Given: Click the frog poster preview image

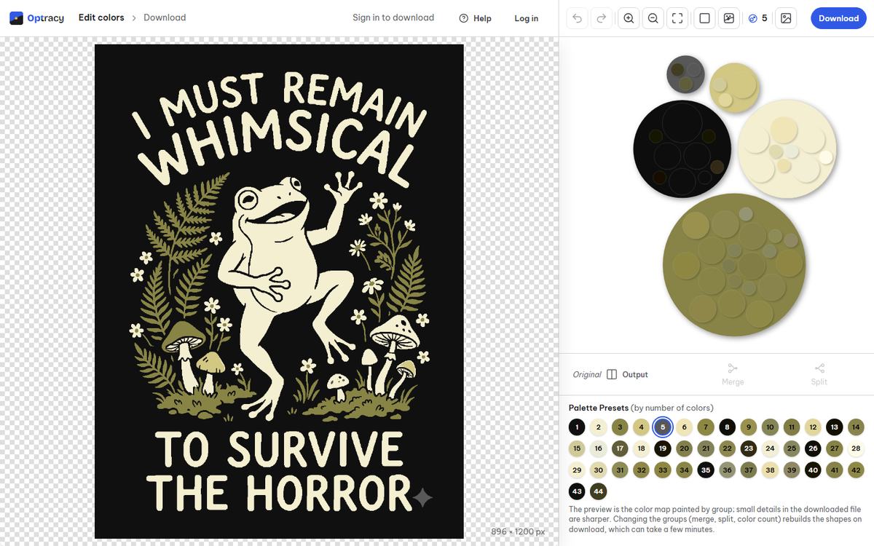Looking at the screenshot, I should [x=279, y=291].
